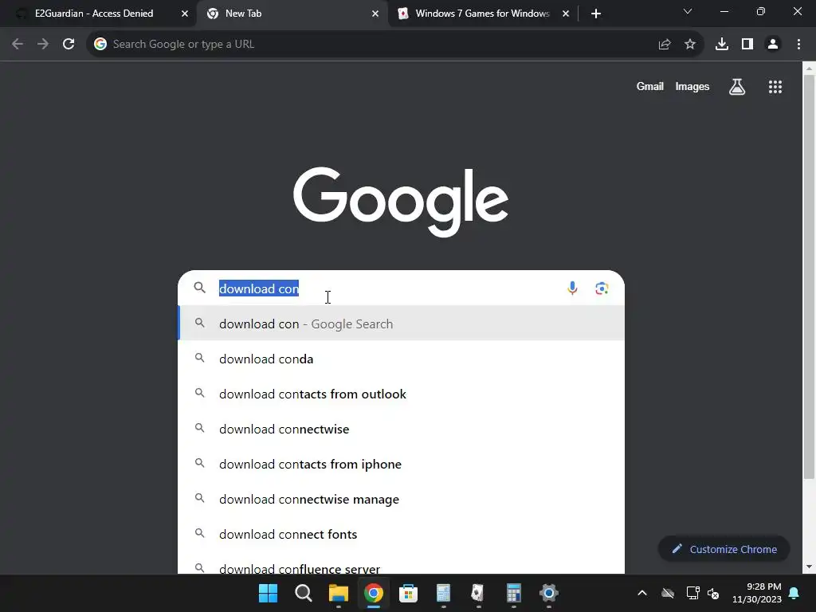Pick 'download contacts from iphone' suggestion
Image resolution: width=816 pixels, height=612 pixels.
click(x=402, y=464)
